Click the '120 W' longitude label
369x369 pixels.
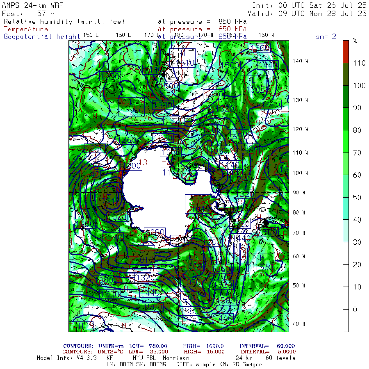tap(300, 129)
